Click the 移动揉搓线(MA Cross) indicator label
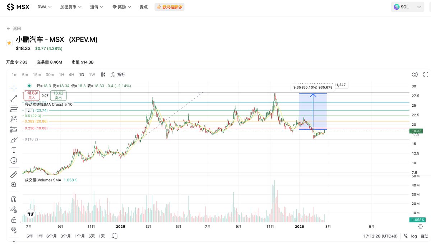 click(x=48, y=104)
